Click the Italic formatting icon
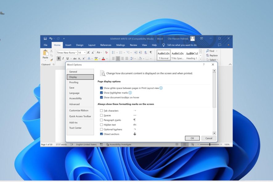The image size is (273, 182). click(63, 58)
